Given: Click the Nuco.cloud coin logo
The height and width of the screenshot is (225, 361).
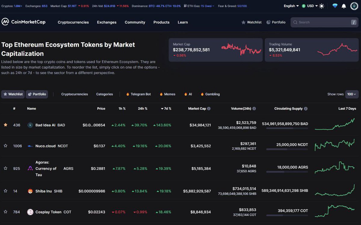Looking at the screenshot, I should point(30,146).
